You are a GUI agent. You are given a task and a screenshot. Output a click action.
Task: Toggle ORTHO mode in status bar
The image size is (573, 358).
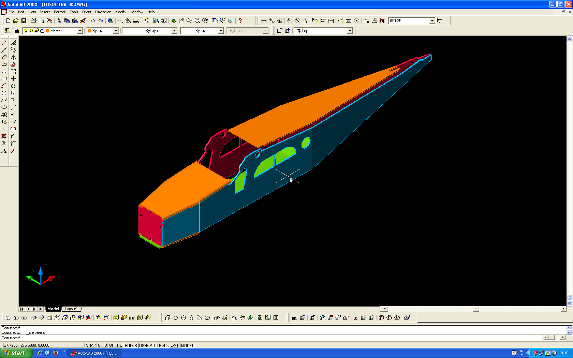116,345
